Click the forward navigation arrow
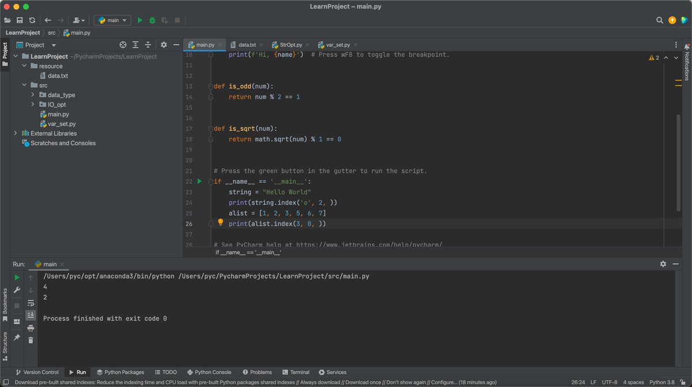 (61, 20)
